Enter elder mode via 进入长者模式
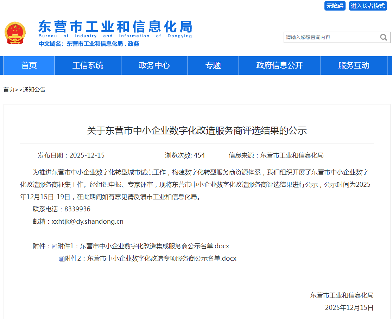This screenshot has height=319, width=392. click(367, 6)
